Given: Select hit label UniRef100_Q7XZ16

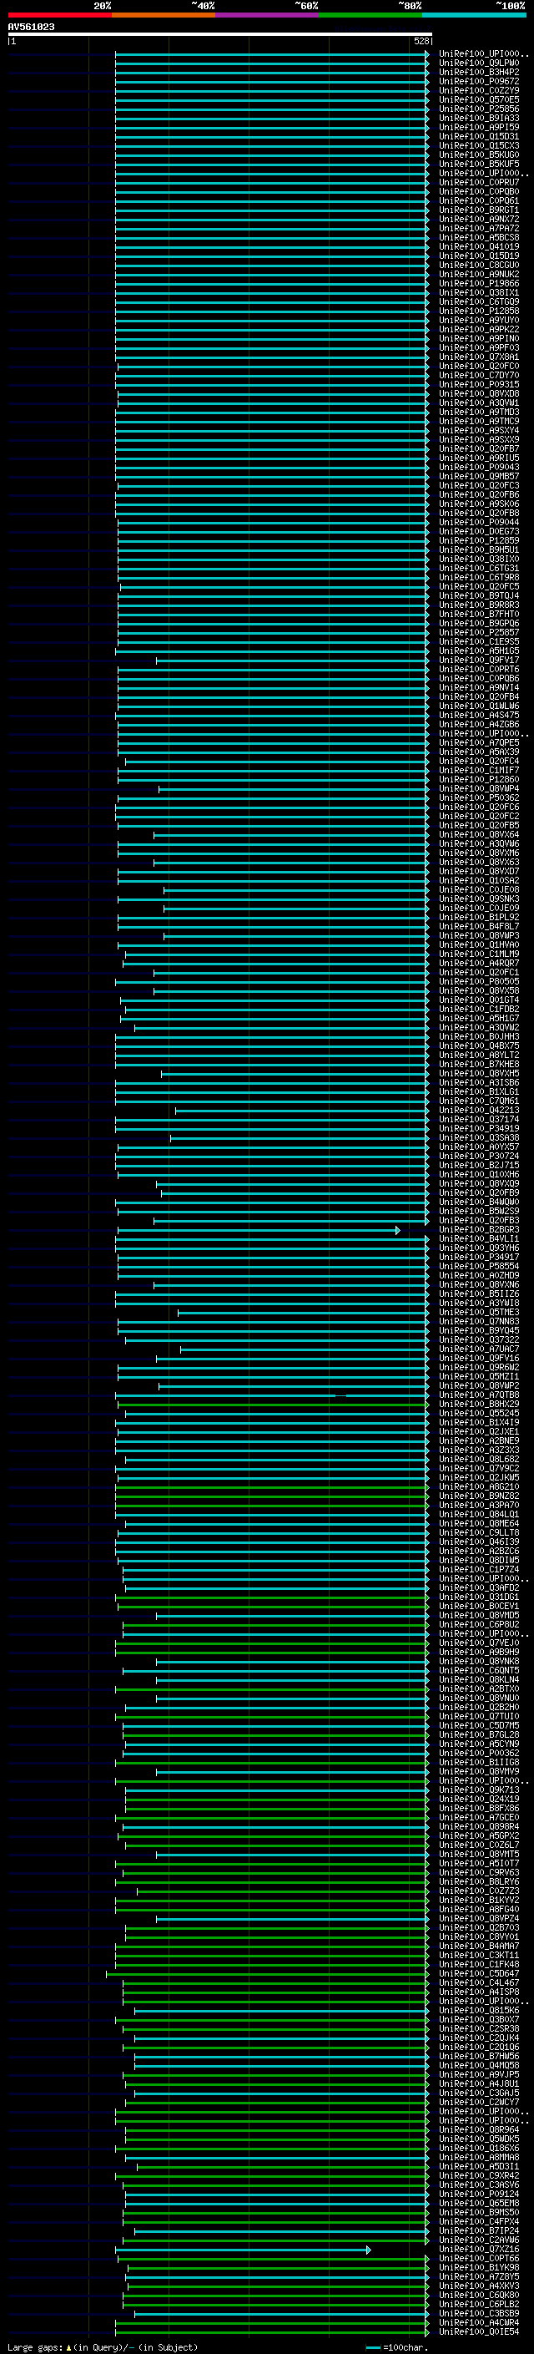Looking at the screenshot, I should [479, 2249].
